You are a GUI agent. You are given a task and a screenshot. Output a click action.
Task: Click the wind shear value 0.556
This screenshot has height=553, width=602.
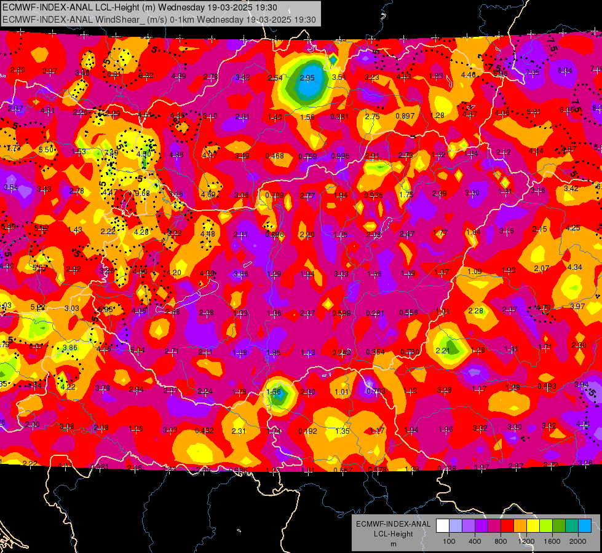408,312
